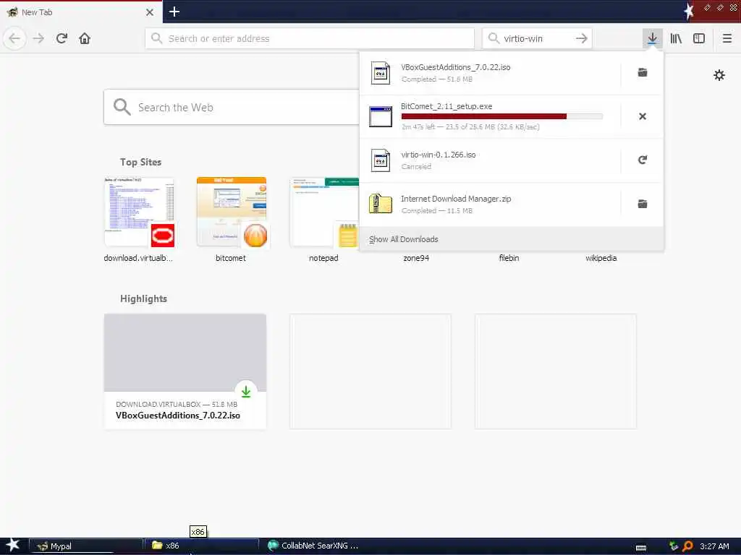Click the keyboard tray icon
Viewport: 741px width, 555px height.
pos(641,548)
